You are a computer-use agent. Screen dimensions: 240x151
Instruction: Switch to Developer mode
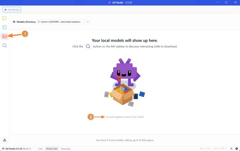[x=66, y=149]
